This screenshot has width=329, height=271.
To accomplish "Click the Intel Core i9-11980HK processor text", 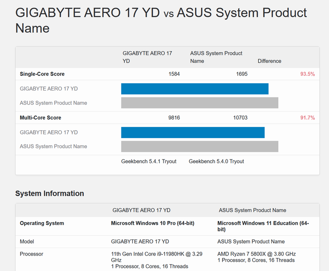I will (x=157, y=257).
